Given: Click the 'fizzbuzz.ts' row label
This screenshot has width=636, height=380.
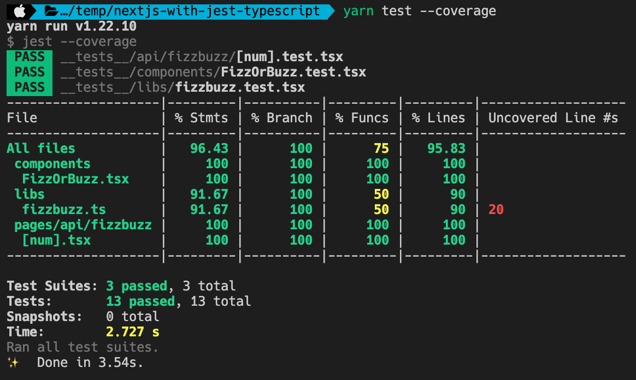Looking at the screenshot, I should (x=64, y=210).
